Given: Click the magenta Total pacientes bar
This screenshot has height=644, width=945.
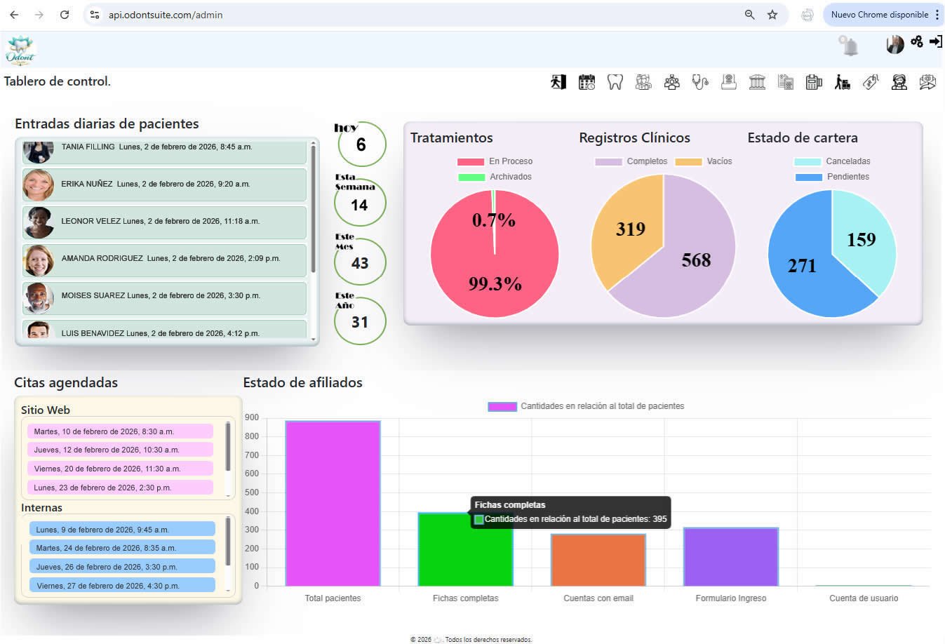Looking at the screenshot, I should click(x=333, y=503).
